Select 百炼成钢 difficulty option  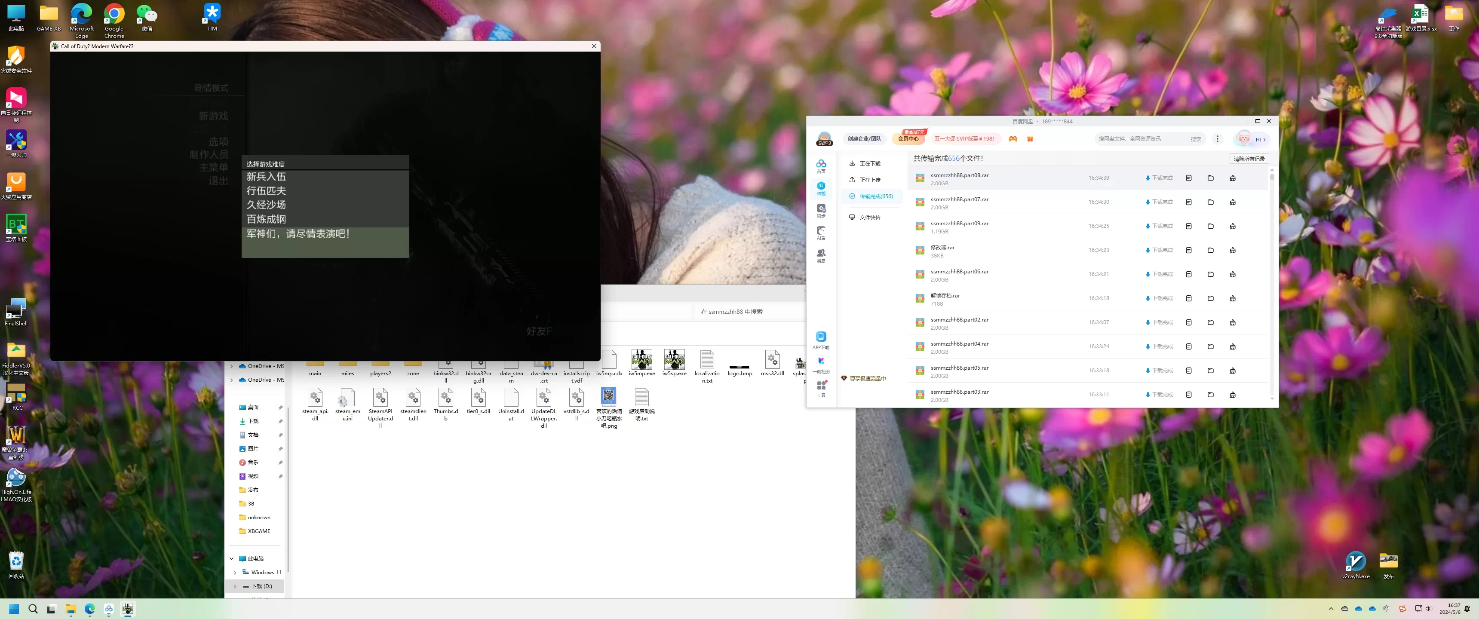pyautogui.click(x=267, y=219)
